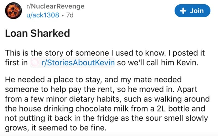The image size is (218, 136).
Task: Open the r/NuclearRevenge subreddit name
Action: tap(55, 6)
